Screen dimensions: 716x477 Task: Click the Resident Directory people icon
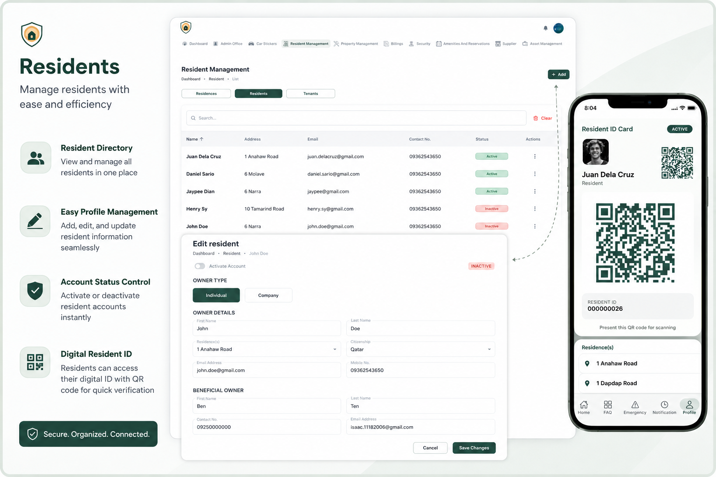click(35, 158)
